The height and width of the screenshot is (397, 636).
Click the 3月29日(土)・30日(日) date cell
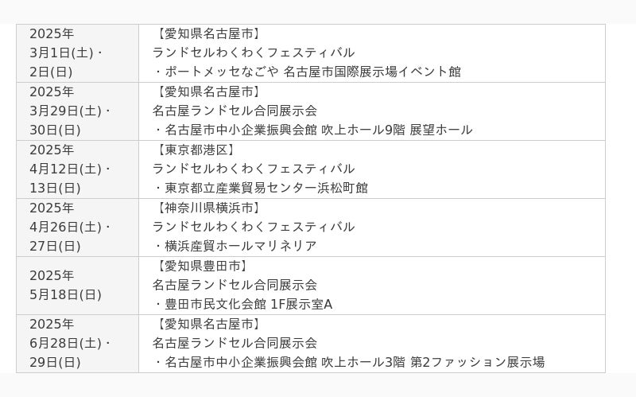coord(77,111)
